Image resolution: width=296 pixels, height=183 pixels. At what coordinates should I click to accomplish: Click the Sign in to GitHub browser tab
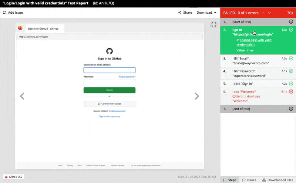click(x=45, y=28)
